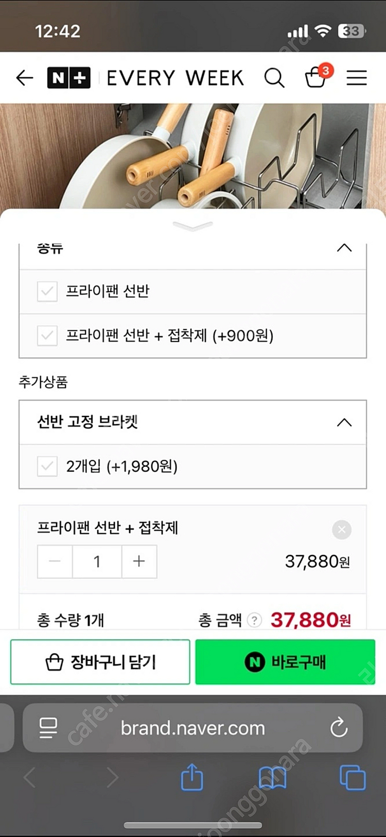Viewport: 386px width, 837px height.
Task: Collapse the 선반 고정 브라켓 dropdown
Action: pyautogui.click(x=344, y=423)
